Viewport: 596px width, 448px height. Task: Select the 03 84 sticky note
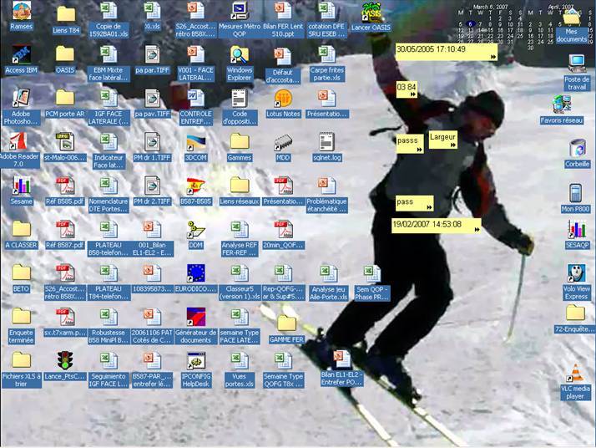point(407,88)
